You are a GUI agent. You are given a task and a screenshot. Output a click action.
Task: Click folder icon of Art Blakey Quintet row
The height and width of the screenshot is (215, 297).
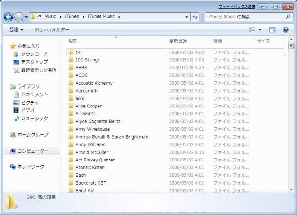click(71, 160)
